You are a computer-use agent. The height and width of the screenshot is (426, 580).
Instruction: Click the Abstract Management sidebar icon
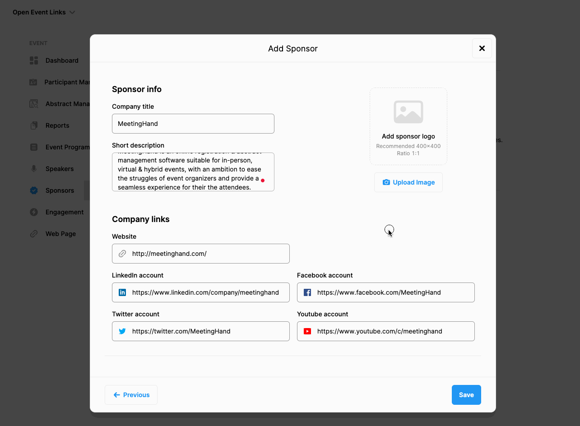coord(33,103)
